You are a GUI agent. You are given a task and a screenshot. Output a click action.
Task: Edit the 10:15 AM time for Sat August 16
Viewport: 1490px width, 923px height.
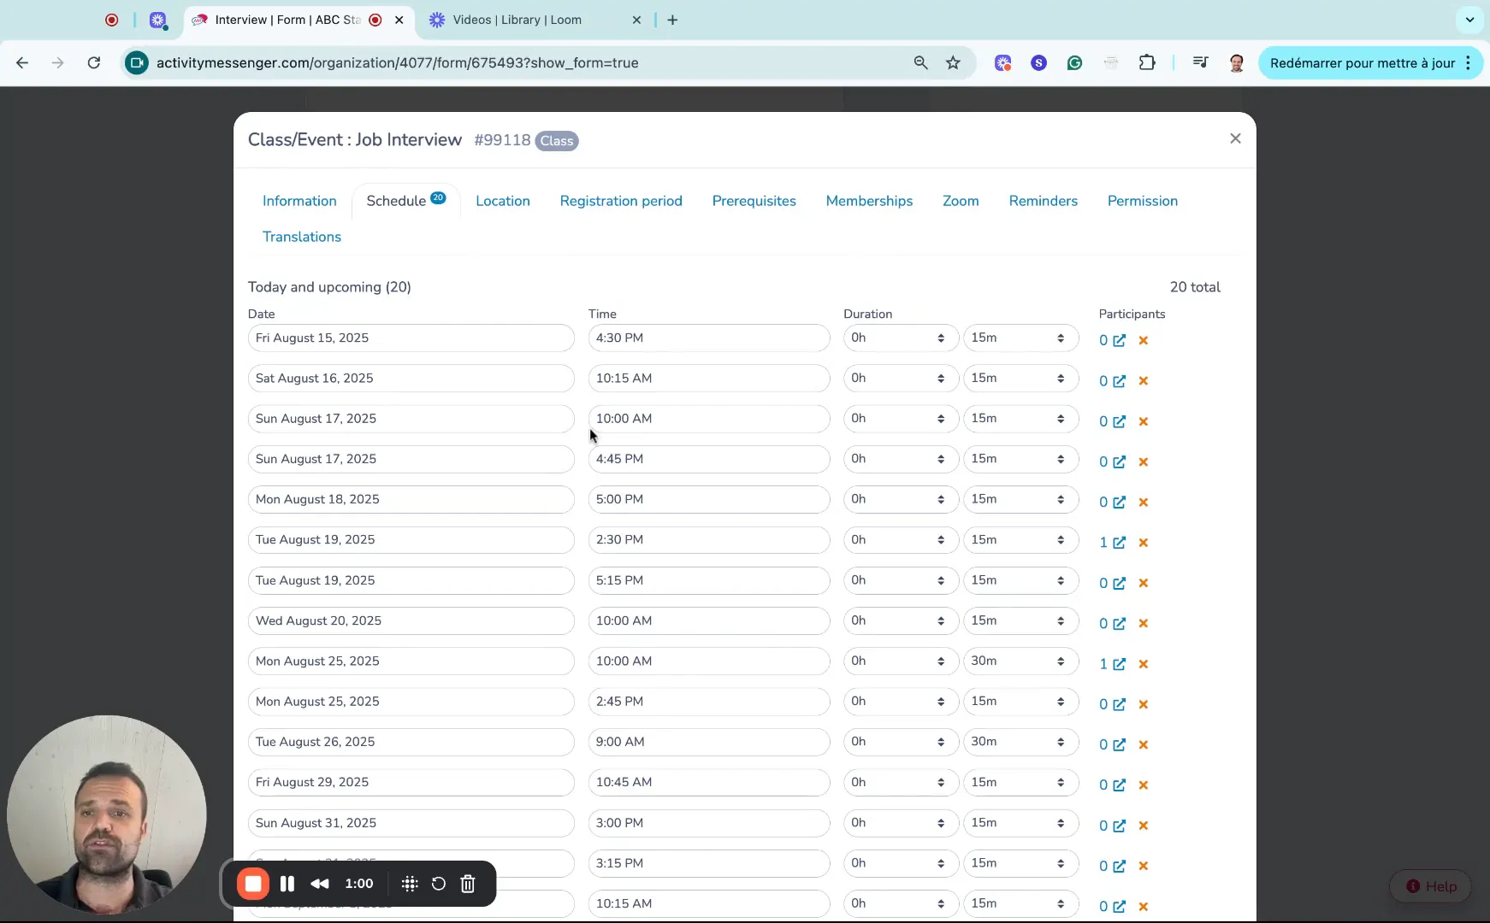click(x=708, y=378)
